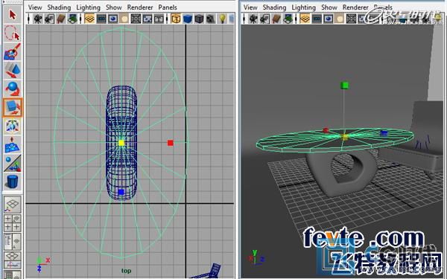Enable Wireframe display in top panel
Screen dimensions: 447x279
tap(176, 19)
